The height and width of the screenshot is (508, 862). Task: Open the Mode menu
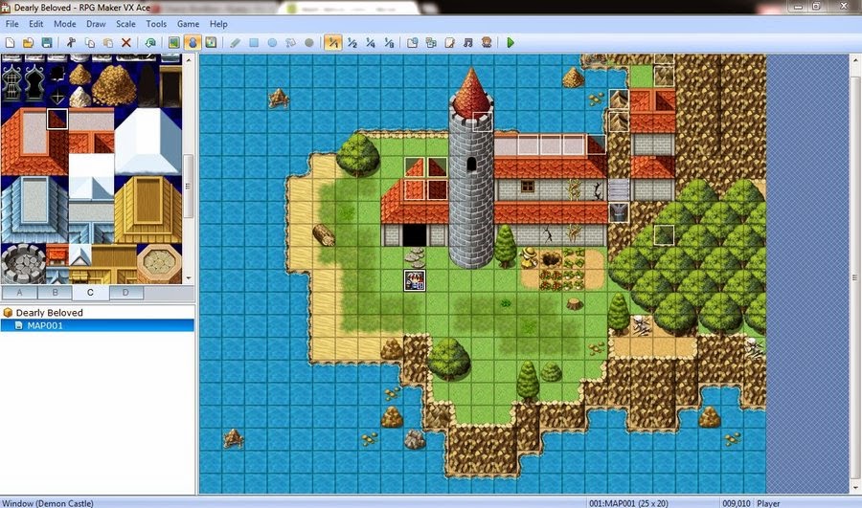pos(65,24)
